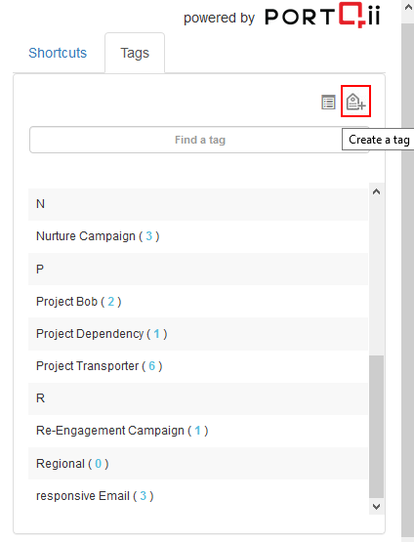Click the tag list scroll up arrow
414x542 pixels.
pos(376,191)
